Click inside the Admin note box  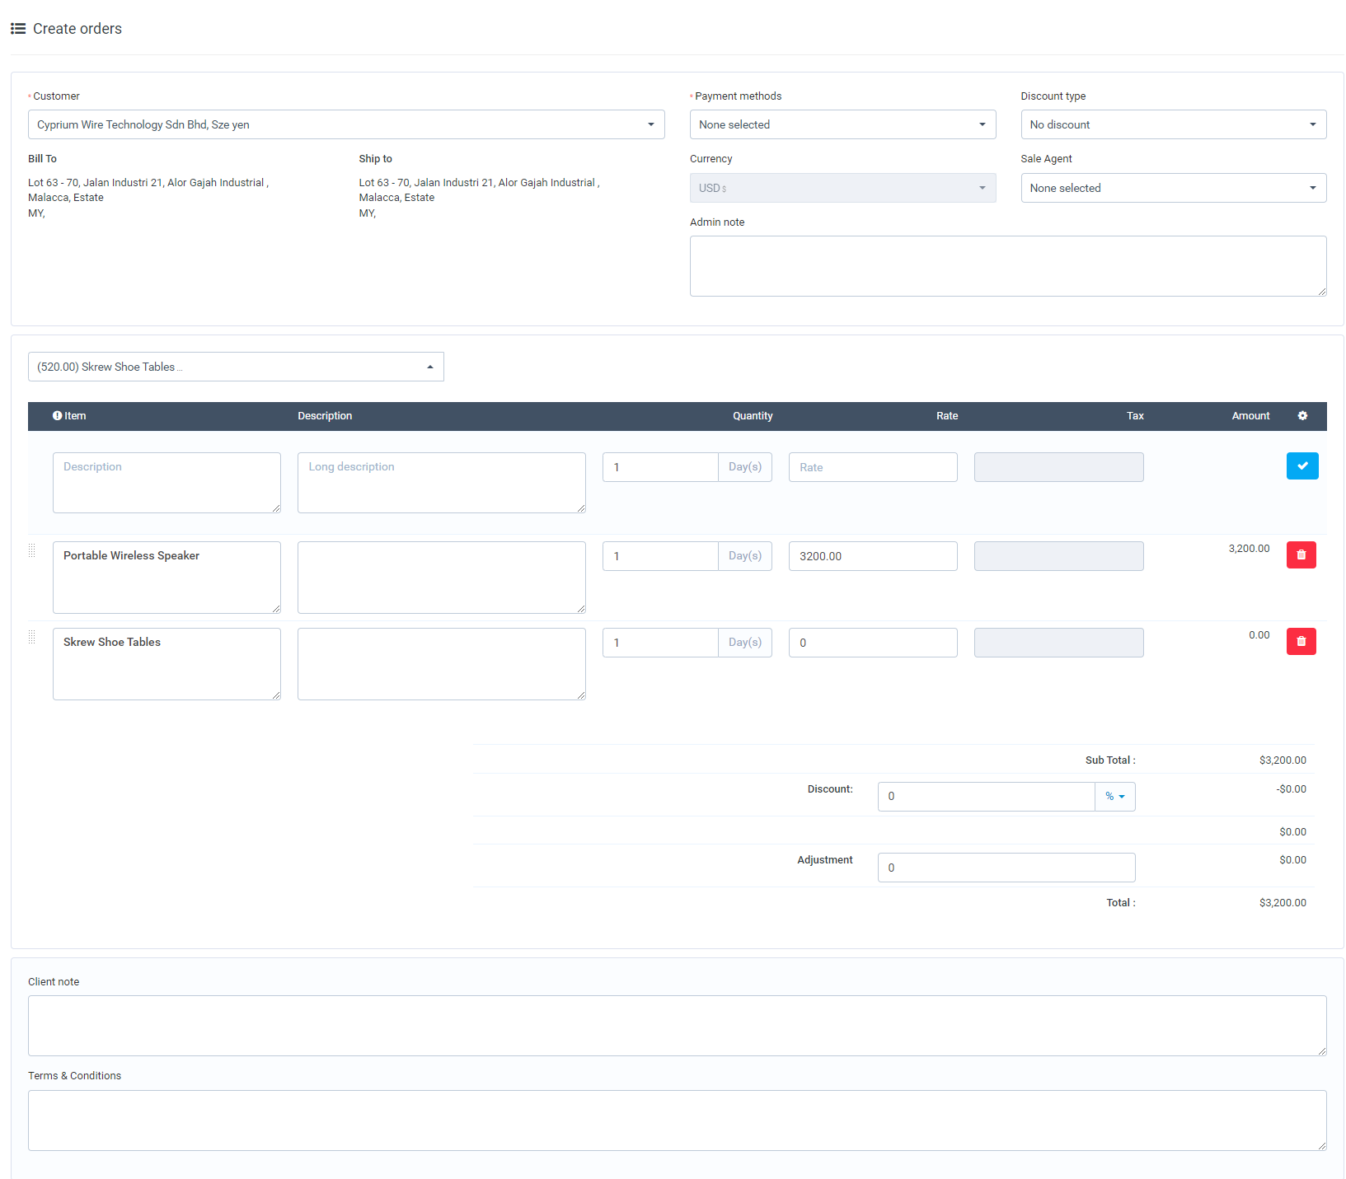pos(1007,265)
